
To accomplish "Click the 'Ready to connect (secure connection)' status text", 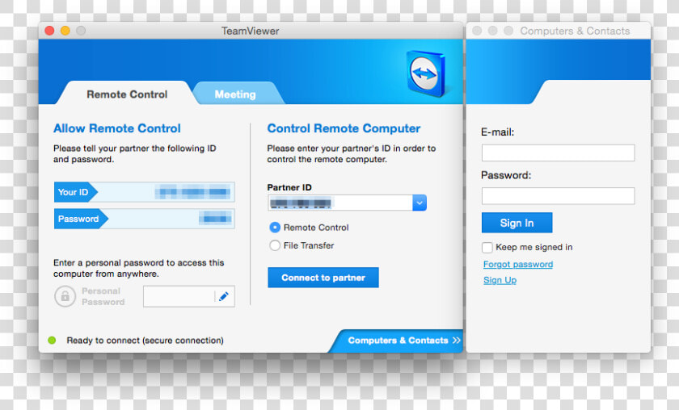I will click(145, 341).
